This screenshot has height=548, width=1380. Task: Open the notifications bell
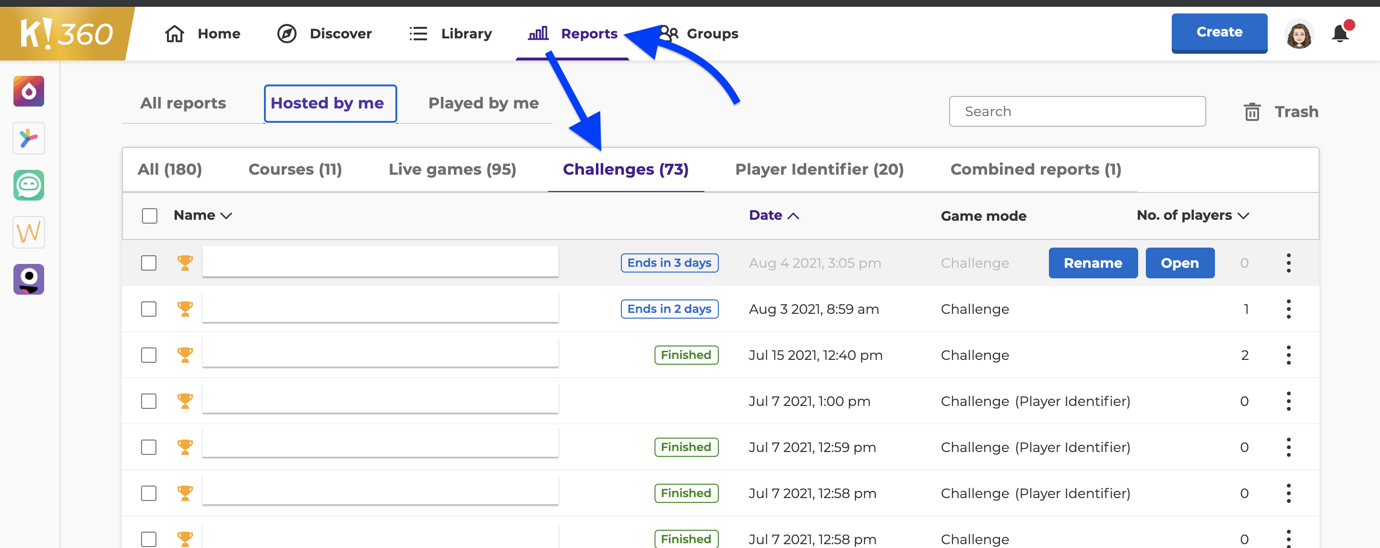(x=1340, y=33)
